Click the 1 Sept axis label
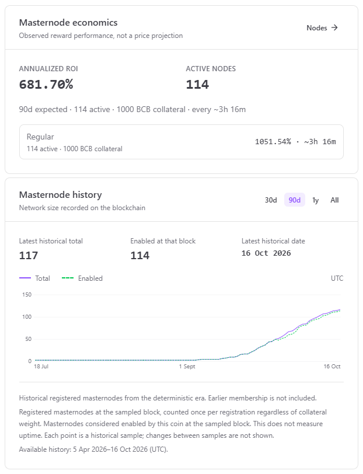The height and width of the screenshot is (474, 363). [x=187, y=367]
